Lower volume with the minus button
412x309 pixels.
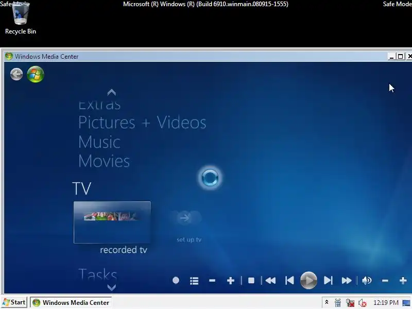(385, 281)
